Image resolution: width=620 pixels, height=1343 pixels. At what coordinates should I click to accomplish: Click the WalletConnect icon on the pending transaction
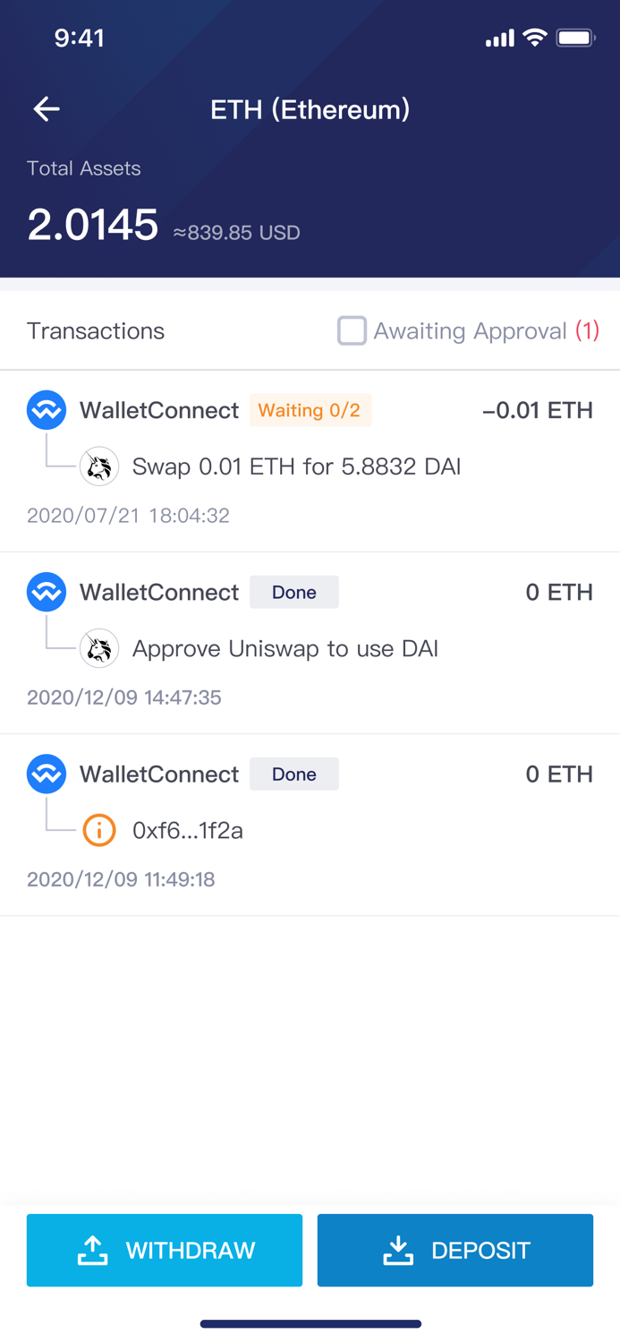pos(46,410)
